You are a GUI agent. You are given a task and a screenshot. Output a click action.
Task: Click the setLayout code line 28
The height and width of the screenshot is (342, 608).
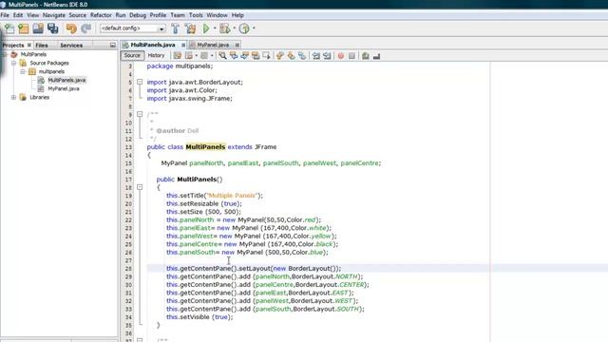tap(254, 268)
